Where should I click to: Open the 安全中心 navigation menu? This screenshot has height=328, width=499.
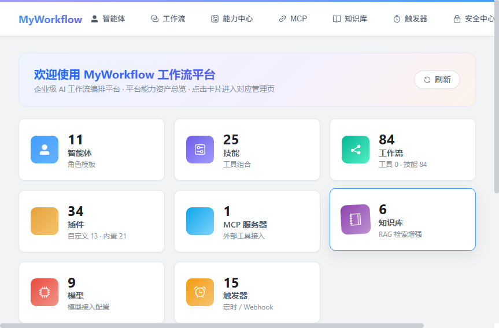tap(474, 18)
